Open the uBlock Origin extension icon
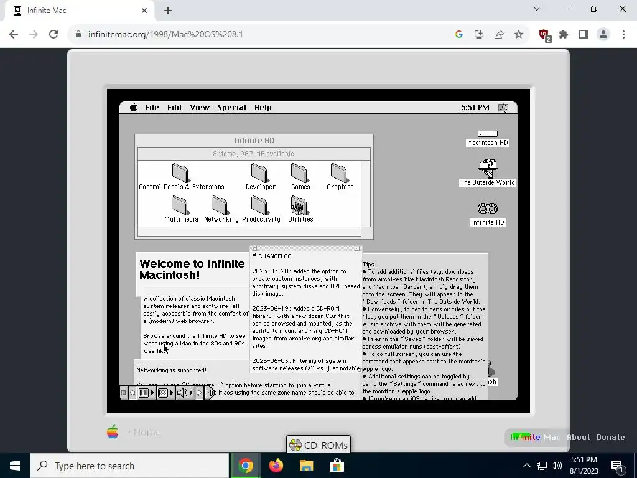Screen dimensions: 637x478 [545, 35]
